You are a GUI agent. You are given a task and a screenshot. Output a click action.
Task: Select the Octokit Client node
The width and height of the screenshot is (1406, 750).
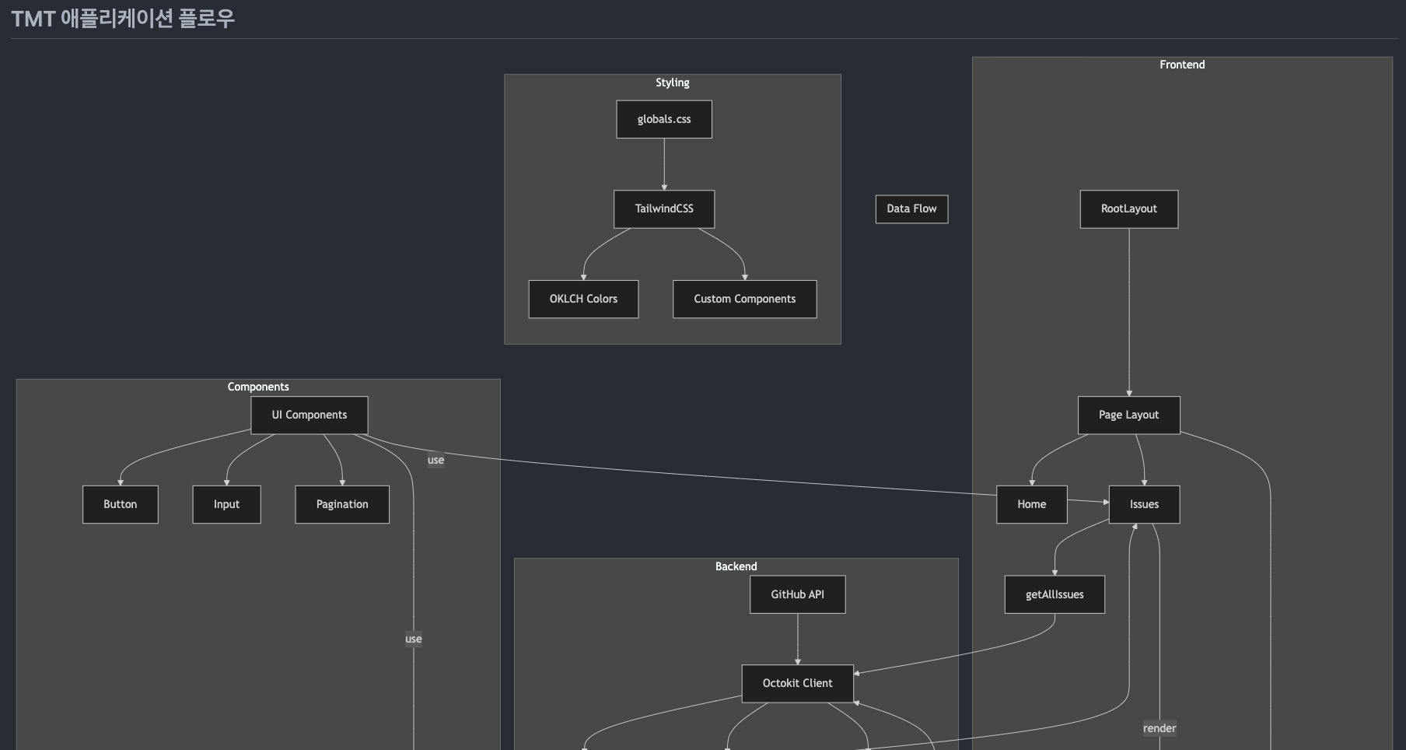click(797, 683)
